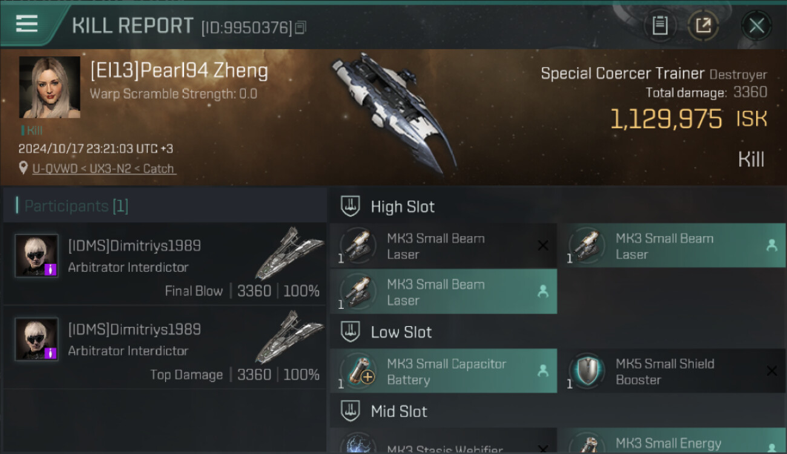
Task: Click the Final Blow Arbitrator Interdictor ship
Action: pyautogui.click(x=289, y=253)
